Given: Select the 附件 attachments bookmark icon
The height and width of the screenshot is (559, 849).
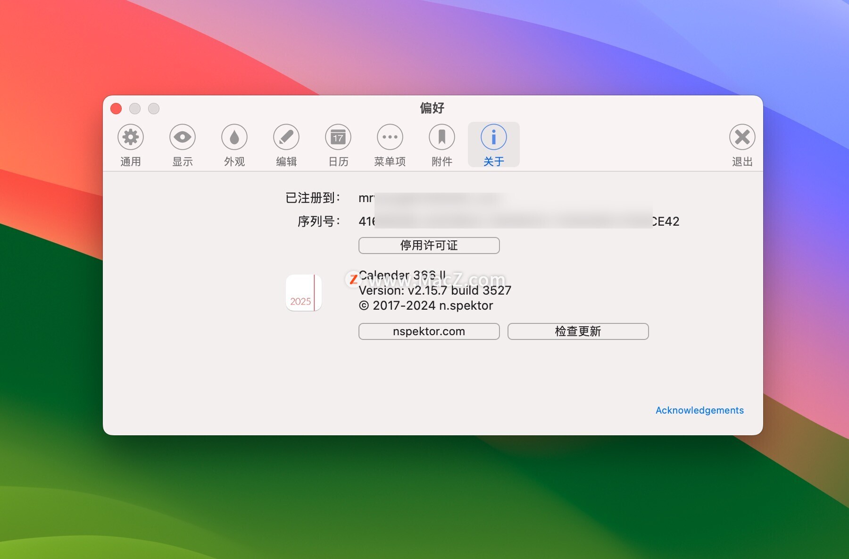Looking at the screenshot, I should click(x=442, y=137).
